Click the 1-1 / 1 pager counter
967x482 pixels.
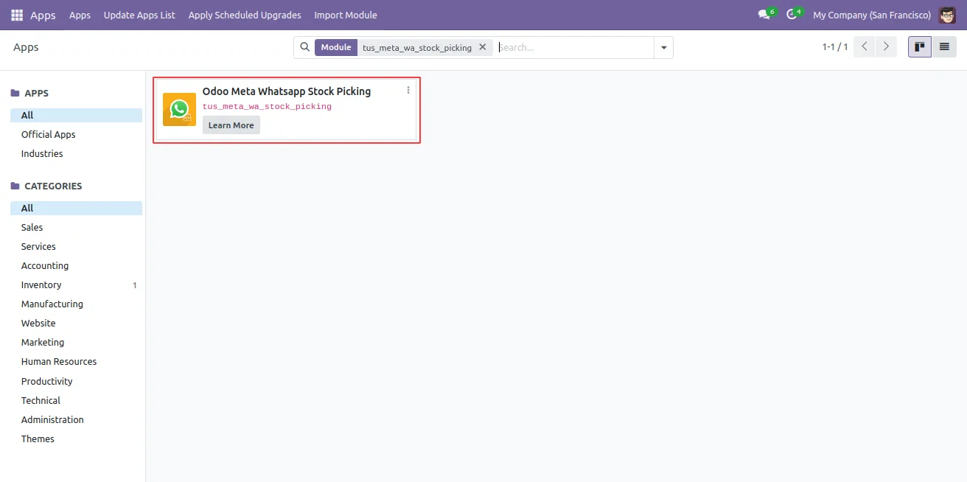pos(835,47)
